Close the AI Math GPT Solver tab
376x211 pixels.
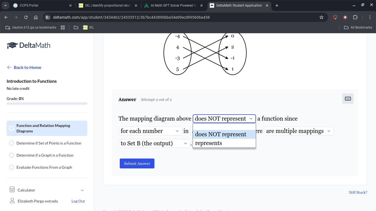pos(201,5)
